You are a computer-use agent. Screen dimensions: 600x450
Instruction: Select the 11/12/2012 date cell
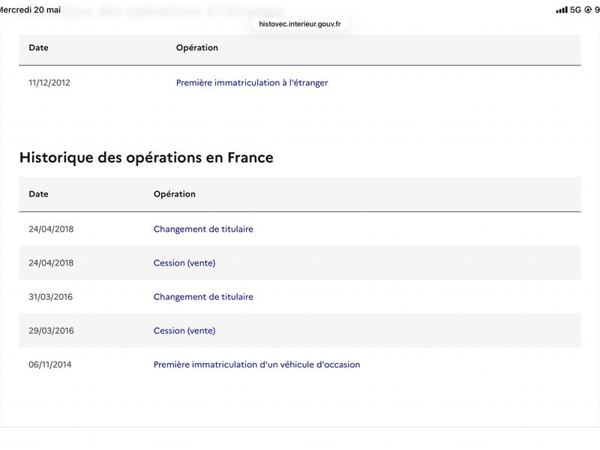click(49, 82)
